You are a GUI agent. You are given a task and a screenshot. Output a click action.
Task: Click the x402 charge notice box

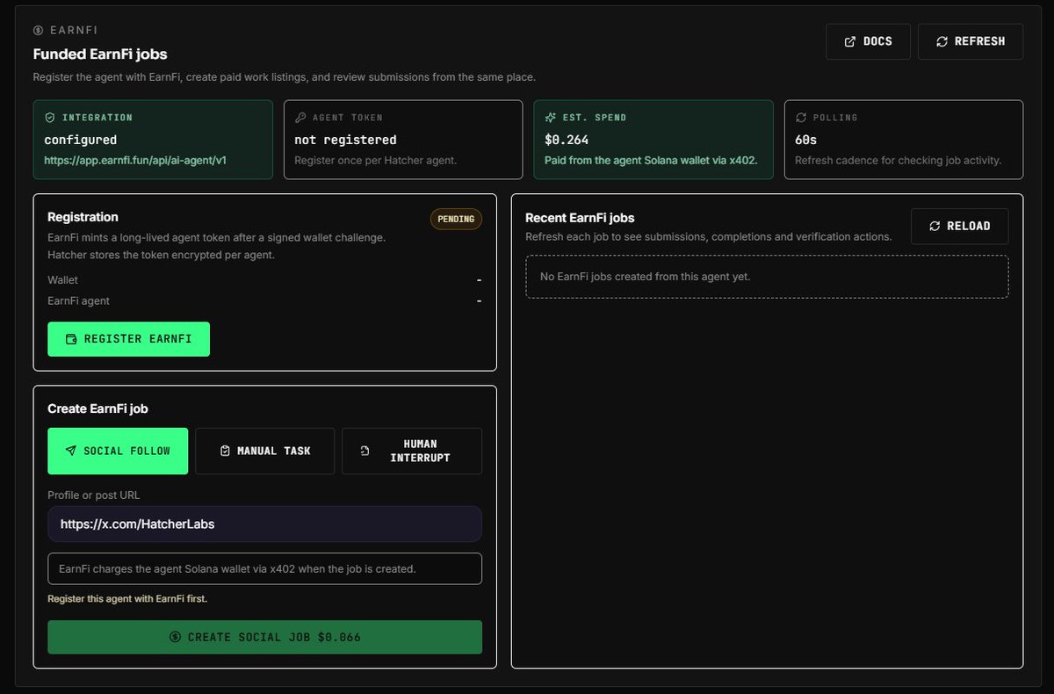(x=264, y=568)
